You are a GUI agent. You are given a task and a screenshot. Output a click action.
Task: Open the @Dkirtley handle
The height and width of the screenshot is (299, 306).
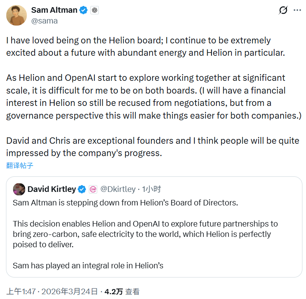(118, 189)
